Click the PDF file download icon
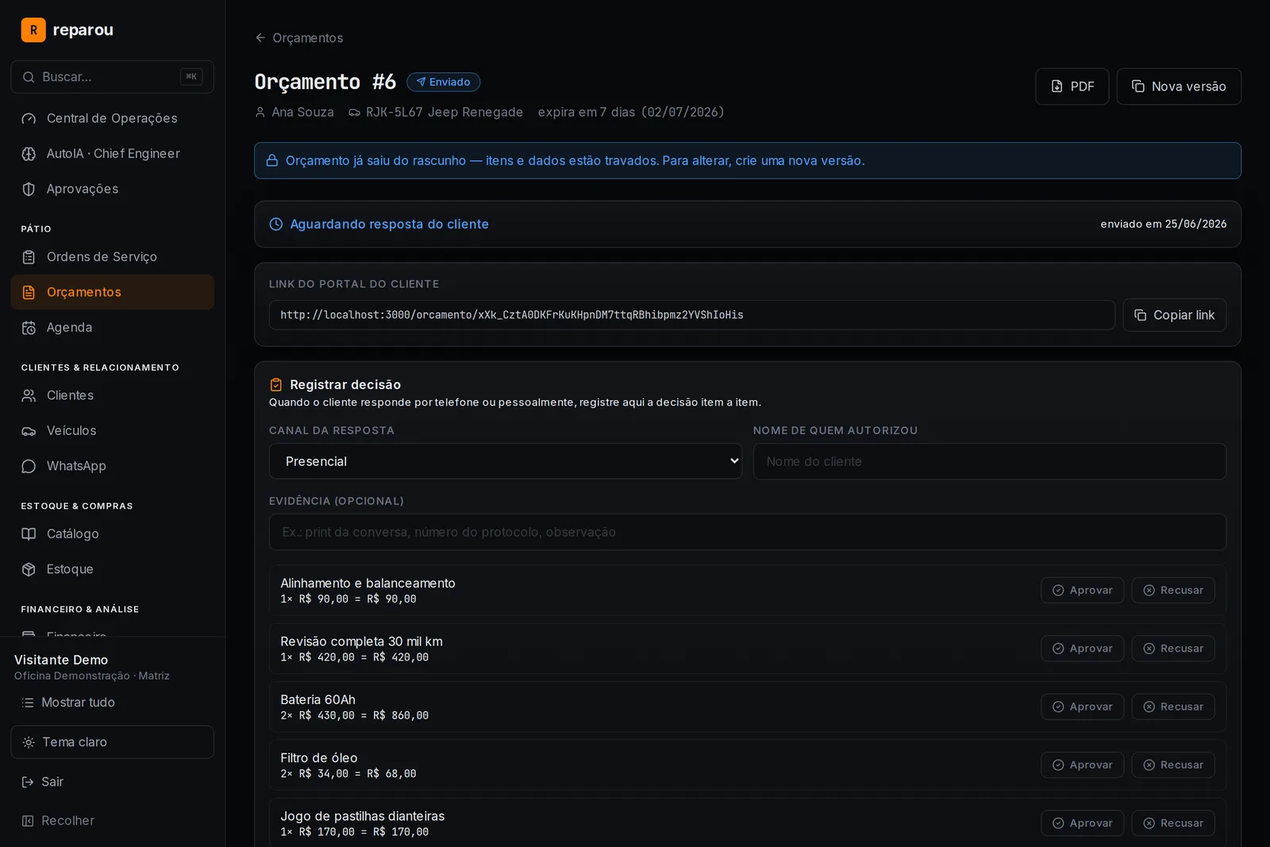The height and width of the screenshot is (847, 1270). (x=1057, y=87)
